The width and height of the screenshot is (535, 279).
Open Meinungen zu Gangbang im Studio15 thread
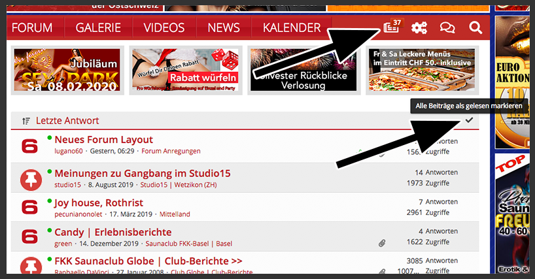143,173
